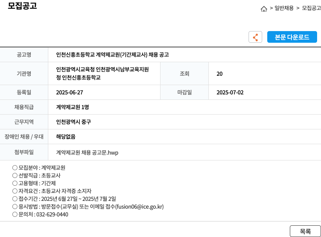Select line 접수기간 2025년 6월 27일 ~ 7월 2일

point(64,199)
